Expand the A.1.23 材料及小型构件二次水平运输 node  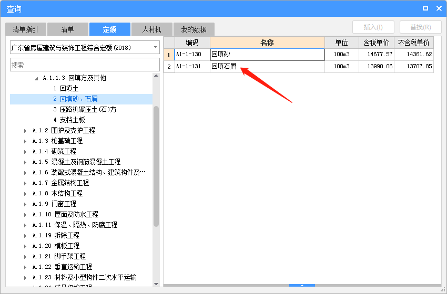[x=25, y=278]
